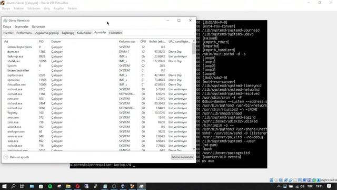Screen dimensions: 337x190
Task: Click Task Manager title bar app icon
Action: [x=5, y=21]
